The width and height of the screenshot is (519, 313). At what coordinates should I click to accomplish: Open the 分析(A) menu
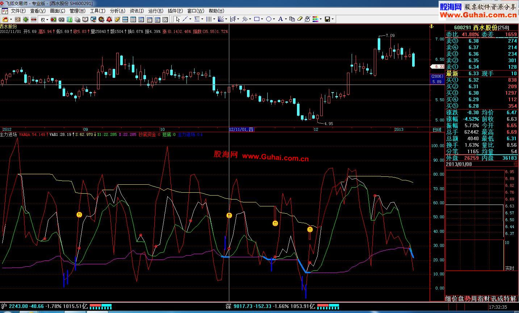pos(117,11)
